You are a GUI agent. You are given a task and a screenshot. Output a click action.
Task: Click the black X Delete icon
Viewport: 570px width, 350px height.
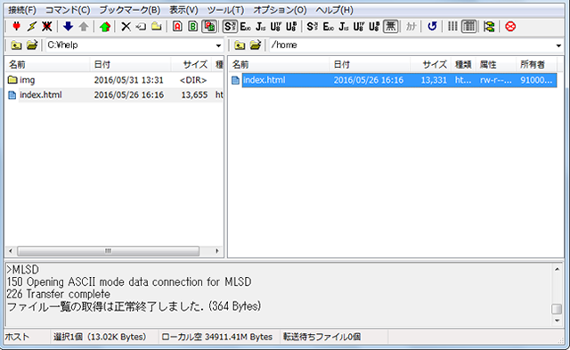126,26
